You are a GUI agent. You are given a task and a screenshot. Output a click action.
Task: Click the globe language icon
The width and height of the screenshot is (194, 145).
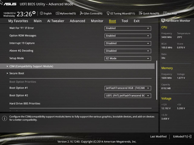[42, 13]
